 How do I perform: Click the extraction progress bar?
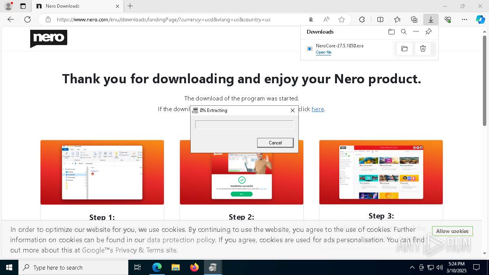pyautogui.click(x=244, y=125)
